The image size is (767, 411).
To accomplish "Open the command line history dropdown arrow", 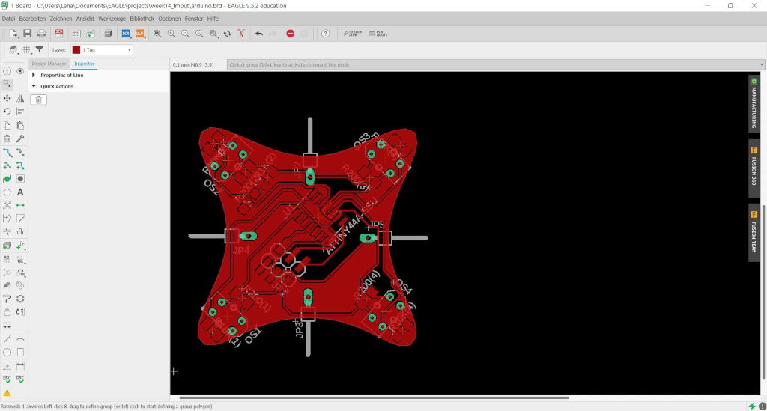I will click(x=762, y=64).
